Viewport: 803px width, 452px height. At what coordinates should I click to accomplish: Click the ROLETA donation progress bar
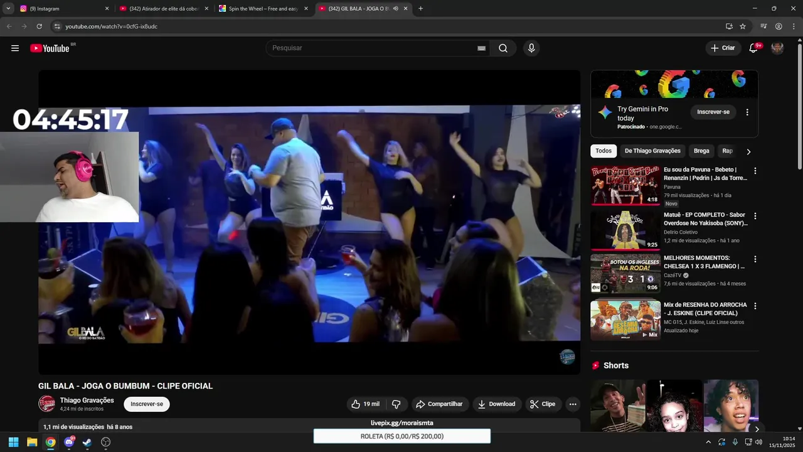(x=402, y=436)
